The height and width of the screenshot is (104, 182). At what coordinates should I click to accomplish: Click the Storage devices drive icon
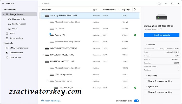7,14
